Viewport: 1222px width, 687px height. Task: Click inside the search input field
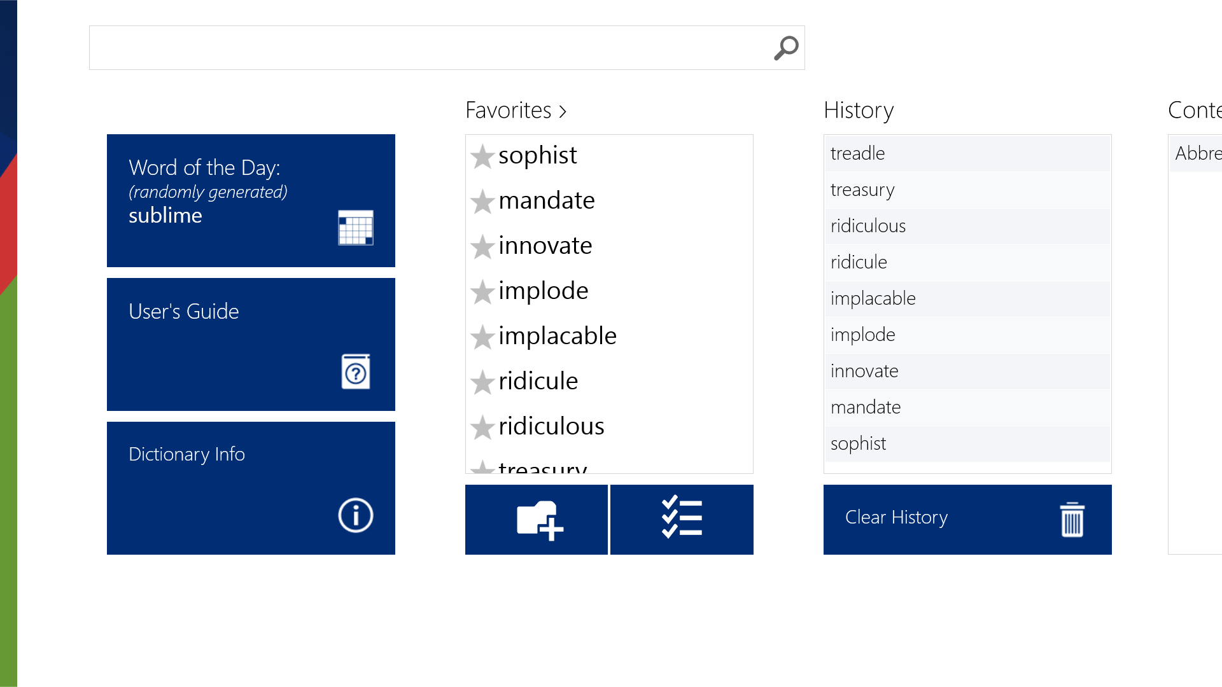pos(414,47)
